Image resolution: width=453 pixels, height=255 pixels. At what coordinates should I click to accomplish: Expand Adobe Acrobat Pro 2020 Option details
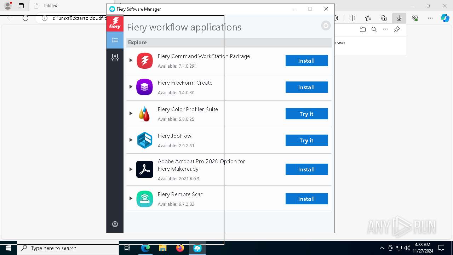131,169
